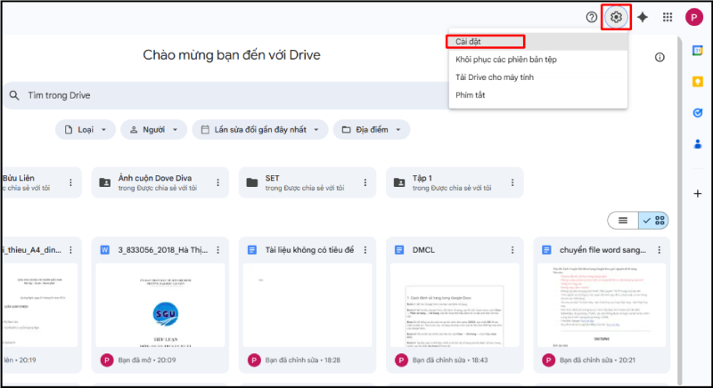Open the Help question mark icon

(x=591, y=17)
